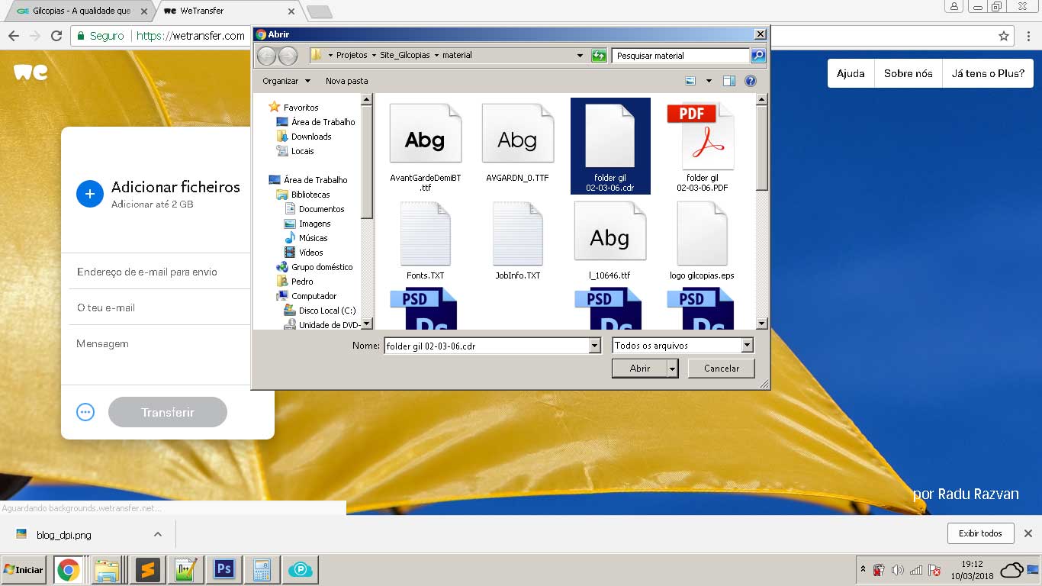
Task: Click the search magnifier icon in dialog
Action: [x=757, y=55]
